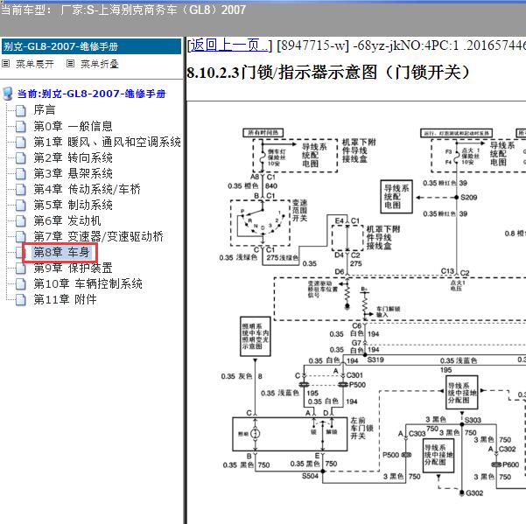Viewport: 526px width, 524px height.
Task: Click the page icon beside 第2章 转向系统
Action: coord(21,158)
